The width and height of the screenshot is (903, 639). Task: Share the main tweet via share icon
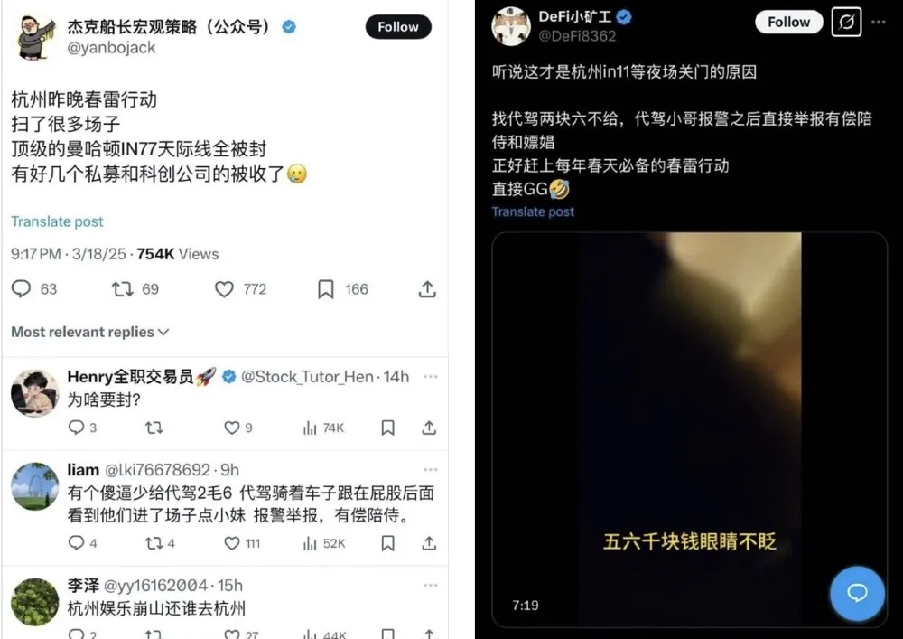pos(427,288)
